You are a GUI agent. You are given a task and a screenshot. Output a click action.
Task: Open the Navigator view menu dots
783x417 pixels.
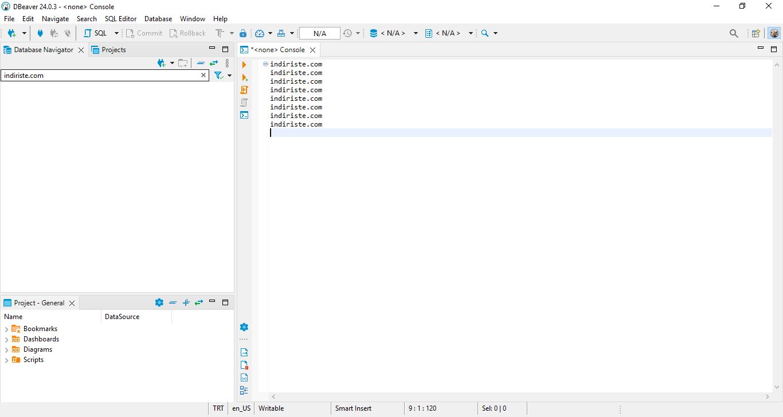(227, 63)
